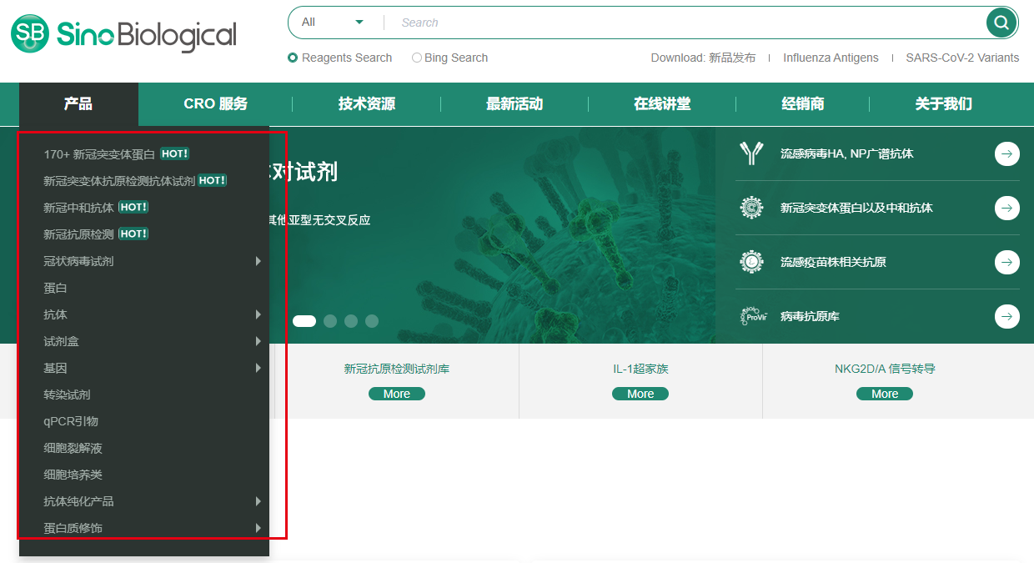
Task: Open the 新品发布 download link
Action: coord(732,58)
